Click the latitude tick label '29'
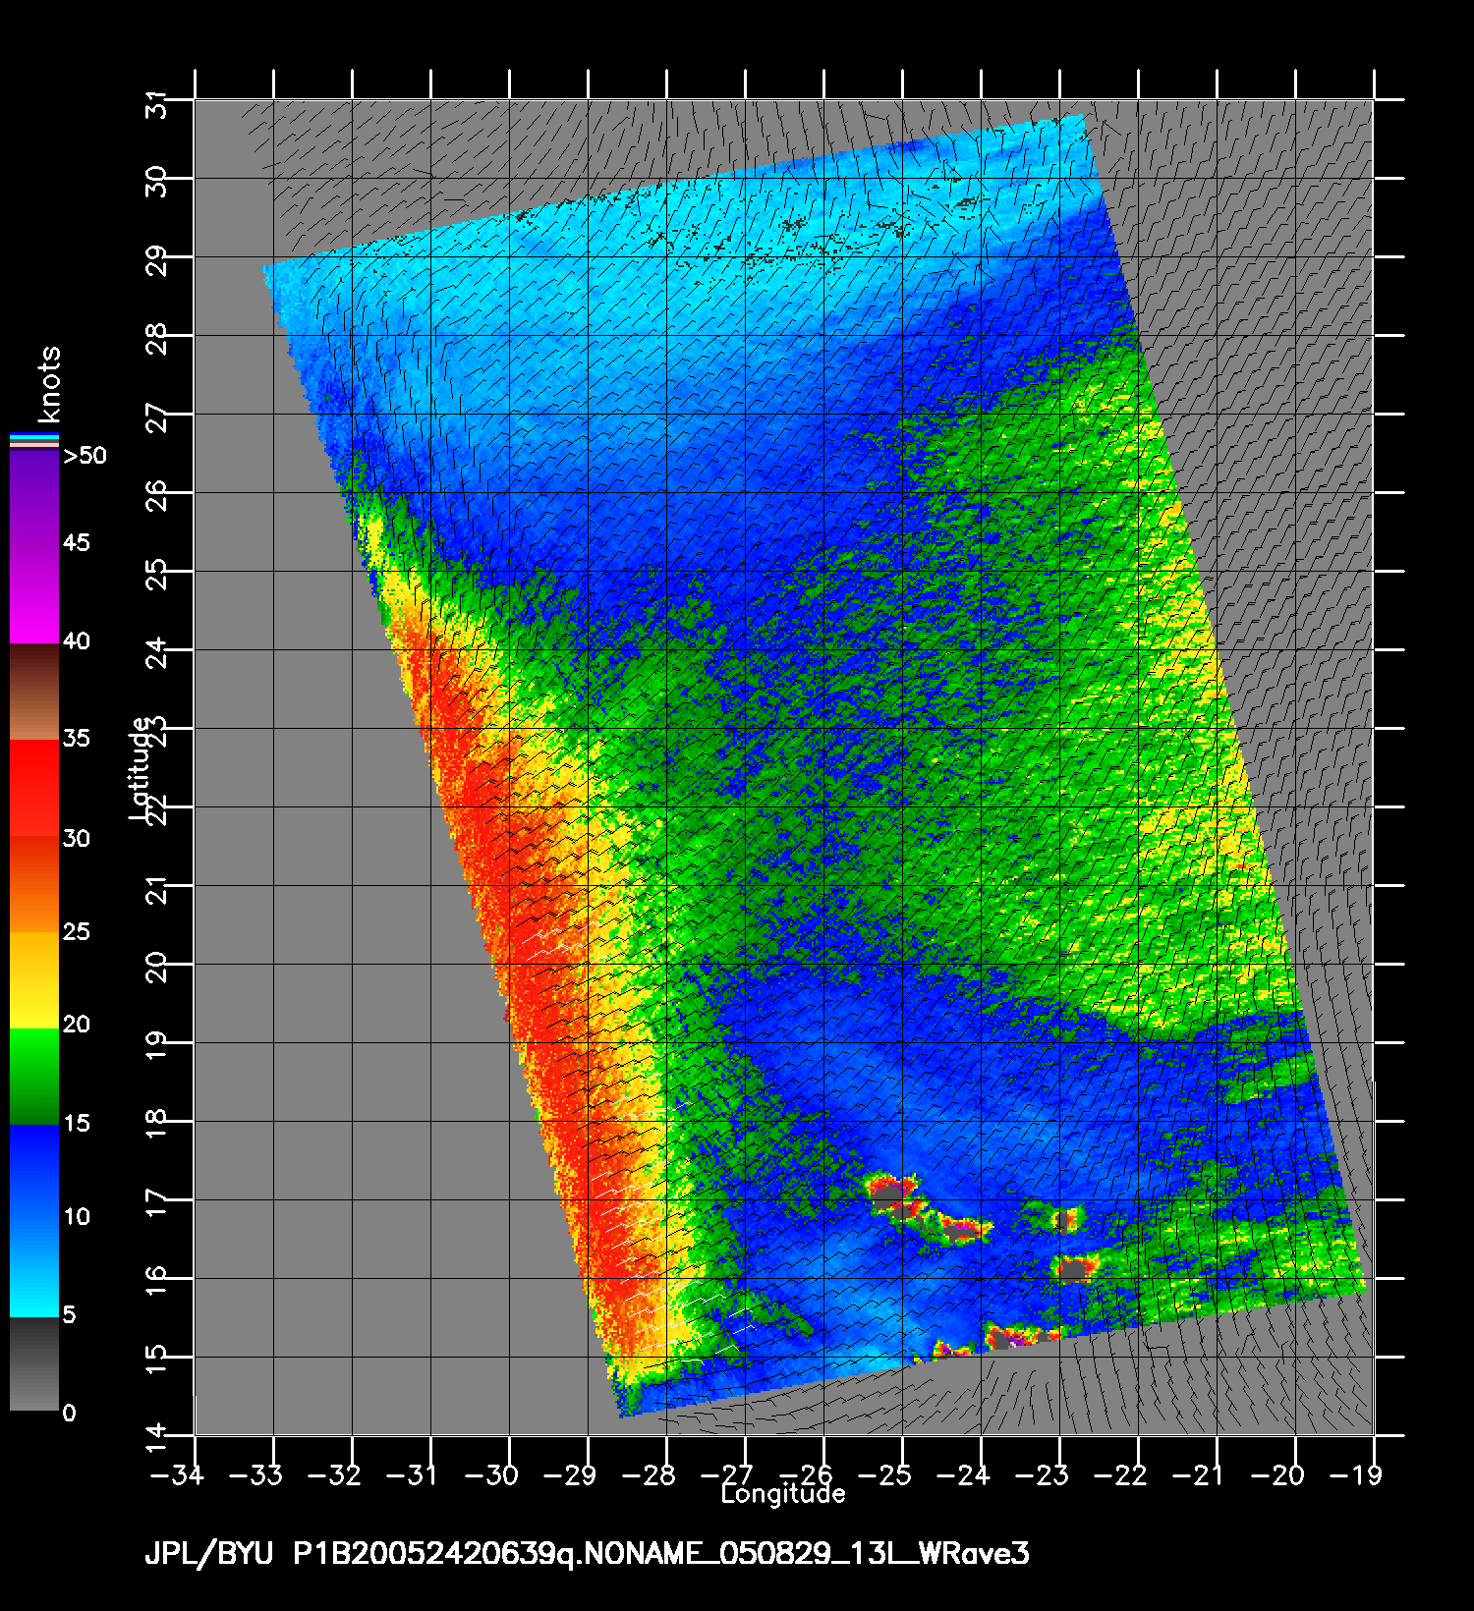The image size is (1474, 1611). click(x=156, y=261)
